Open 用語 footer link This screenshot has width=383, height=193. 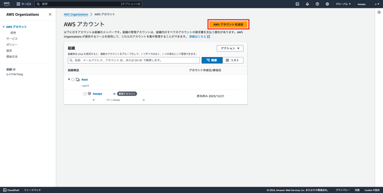coord(357,190)
